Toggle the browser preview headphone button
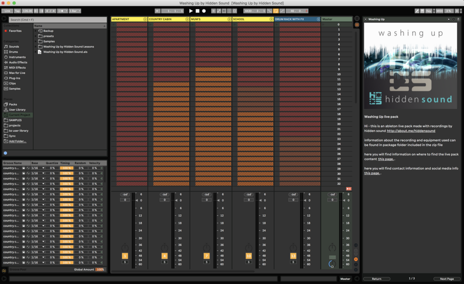 (x=6, y=153)
